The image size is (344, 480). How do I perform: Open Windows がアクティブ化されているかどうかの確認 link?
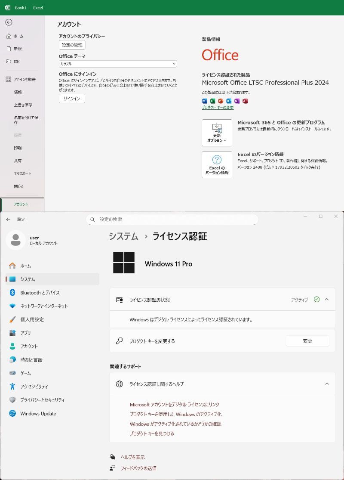point(175,424)
